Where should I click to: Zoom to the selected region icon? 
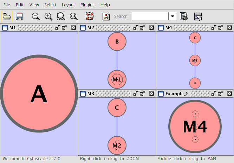pos(61,17)
